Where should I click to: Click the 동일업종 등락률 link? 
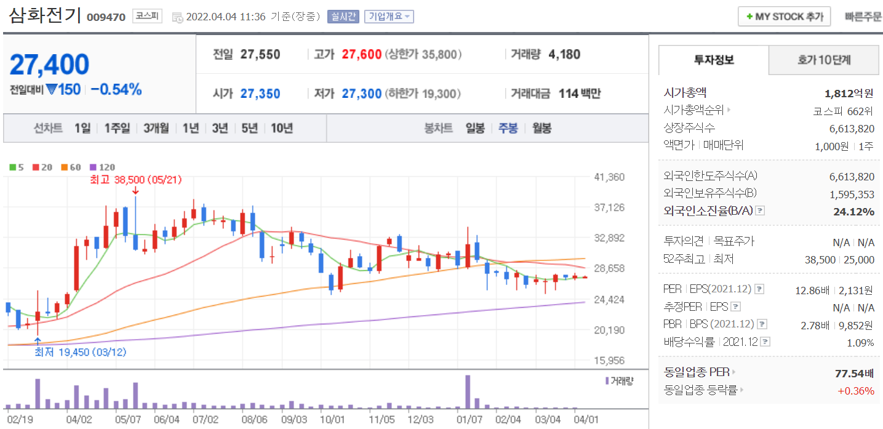tap(701, 390)
